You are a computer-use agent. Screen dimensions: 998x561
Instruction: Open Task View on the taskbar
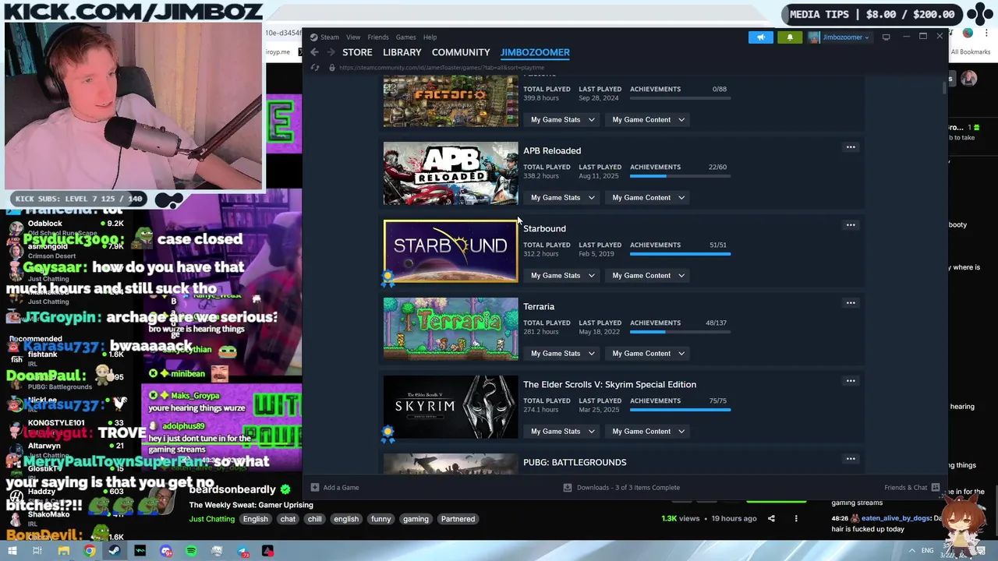pyautogui.click(x=37, y=551)
